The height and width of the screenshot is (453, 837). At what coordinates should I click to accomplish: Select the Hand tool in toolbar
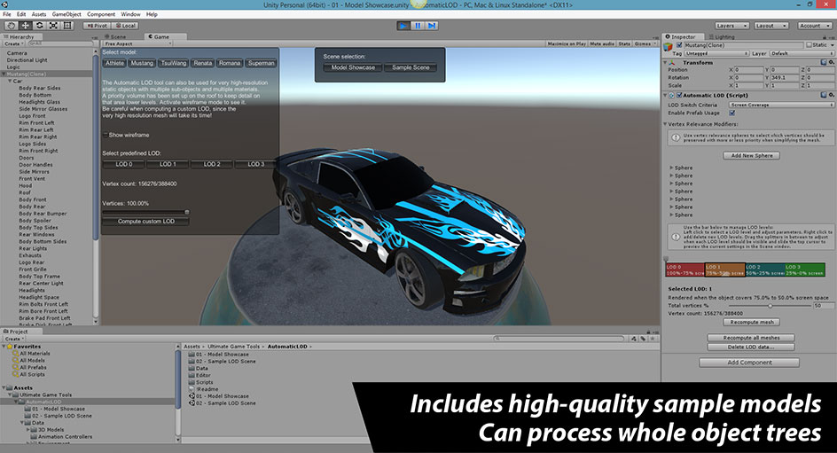pos(11,25)
